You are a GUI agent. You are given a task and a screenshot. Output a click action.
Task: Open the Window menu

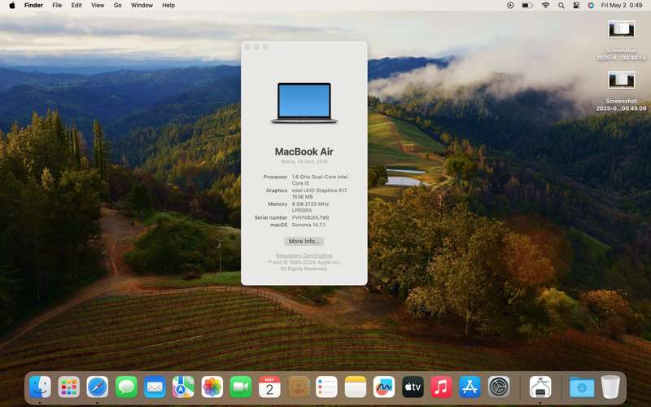click(142, 6)
